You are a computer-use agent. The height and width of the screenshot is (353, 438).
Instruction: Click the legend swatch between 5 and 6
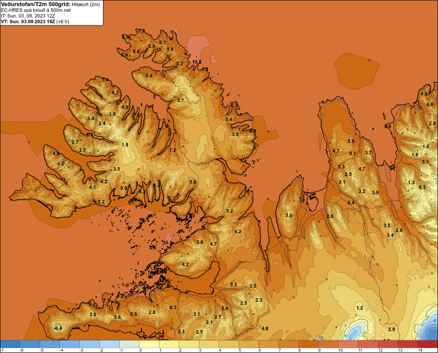pyautogui.click(x=249, y=344)
